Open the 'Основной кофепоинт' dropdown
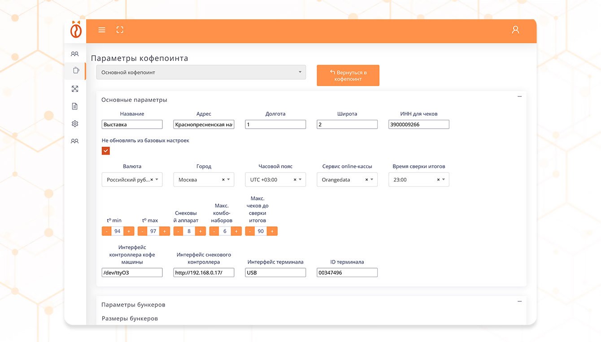 coord(201,72)
